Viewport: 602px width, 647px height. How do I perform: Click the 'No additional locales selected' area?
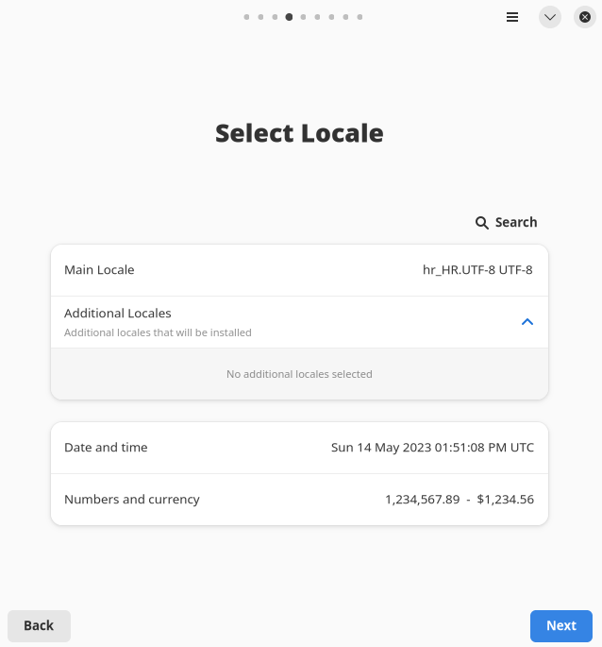(299, 374)
